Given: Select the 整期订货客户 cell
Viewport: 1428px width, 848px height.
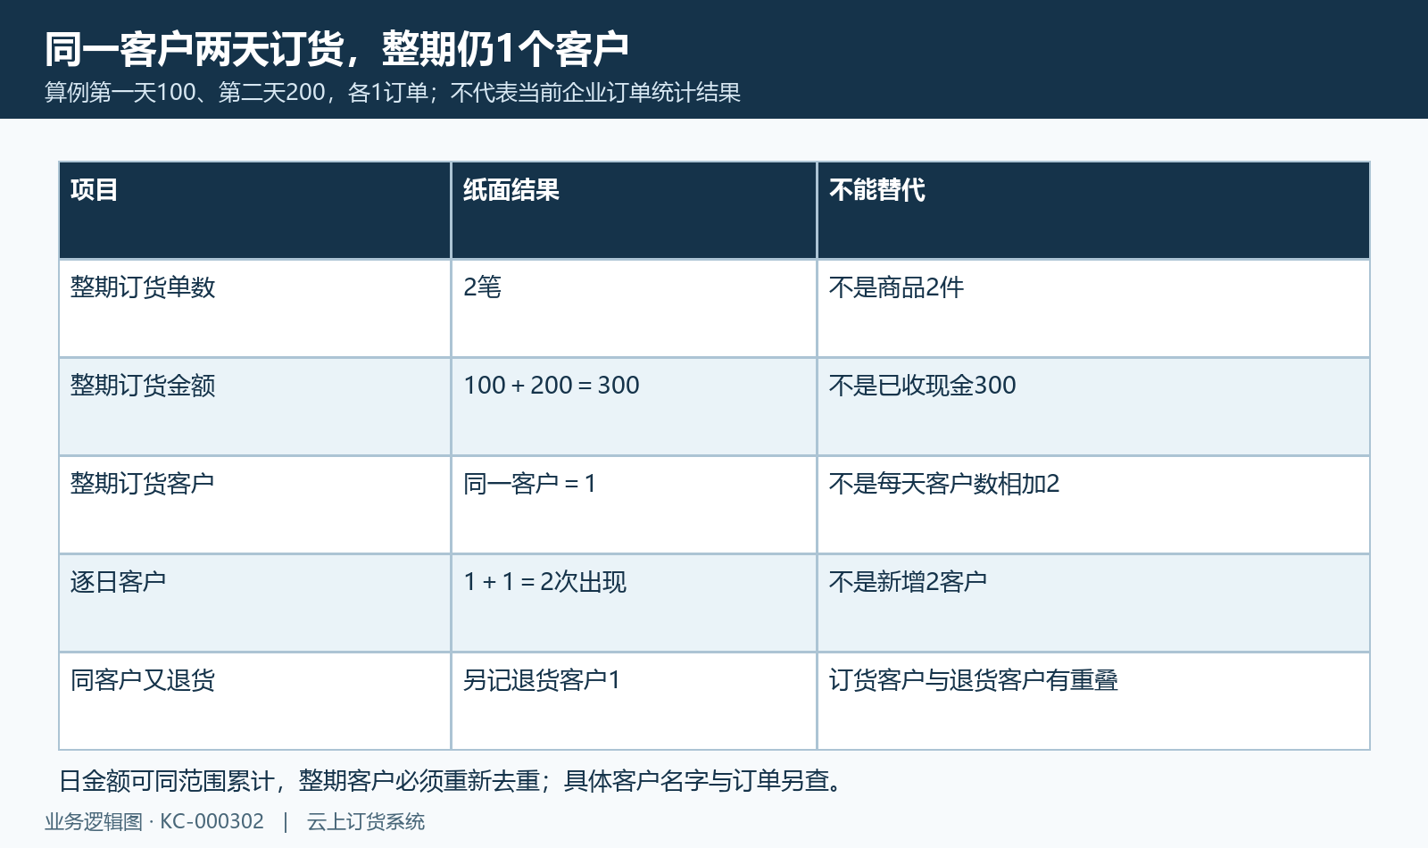Looking at the screenshot, I should pos(255,505).
